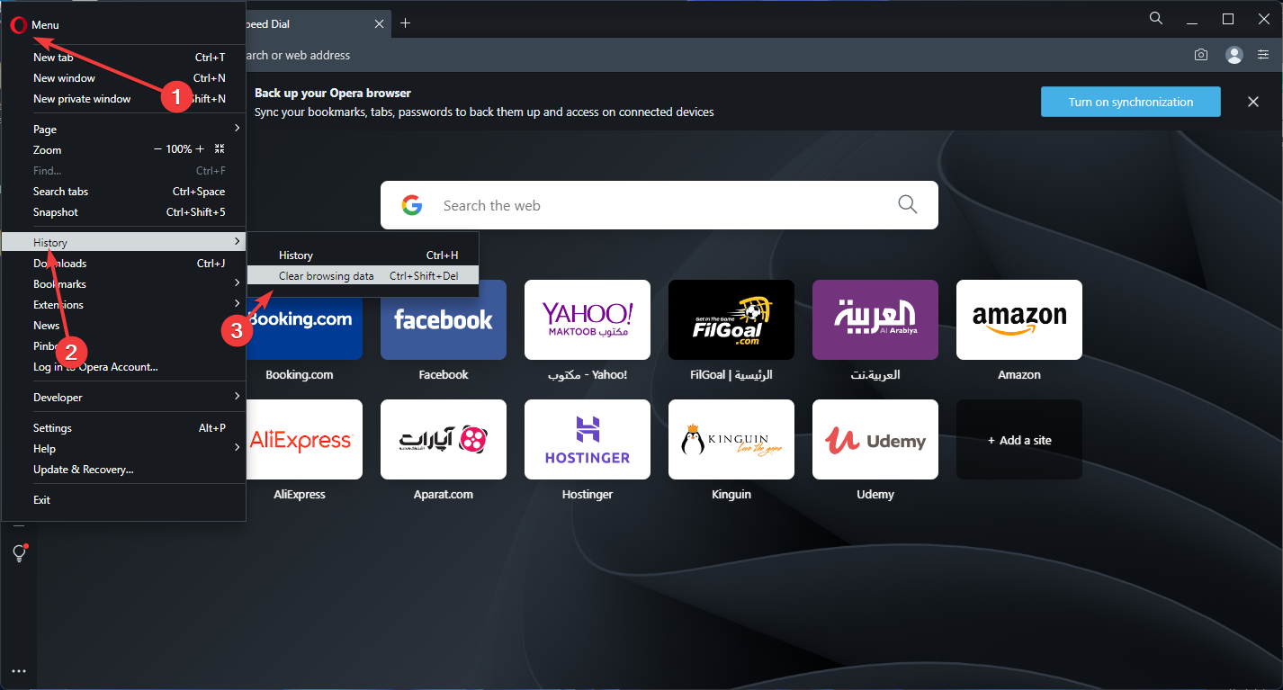Open the Aparat.com tile
Screen dimensions: 1283x690
tap(444, 439)
